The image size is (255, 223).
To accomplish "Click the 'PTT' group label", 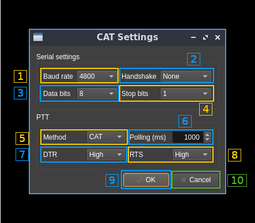I will 43,117.
